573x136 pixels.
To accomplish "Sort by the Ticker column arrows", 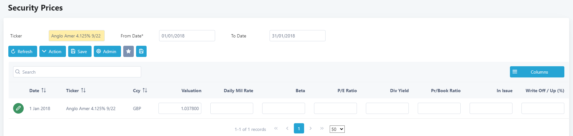I will tap(84, 91).
